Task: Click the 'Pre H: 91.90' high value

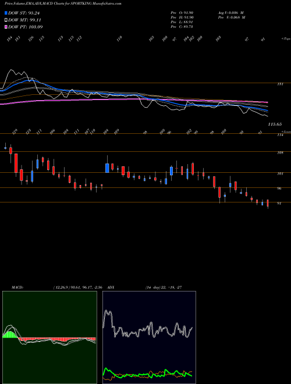Action: tap(182, 17)
